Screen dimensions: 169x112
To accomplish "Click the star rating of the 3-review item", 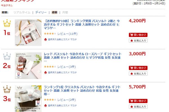I will coord(50,67).
